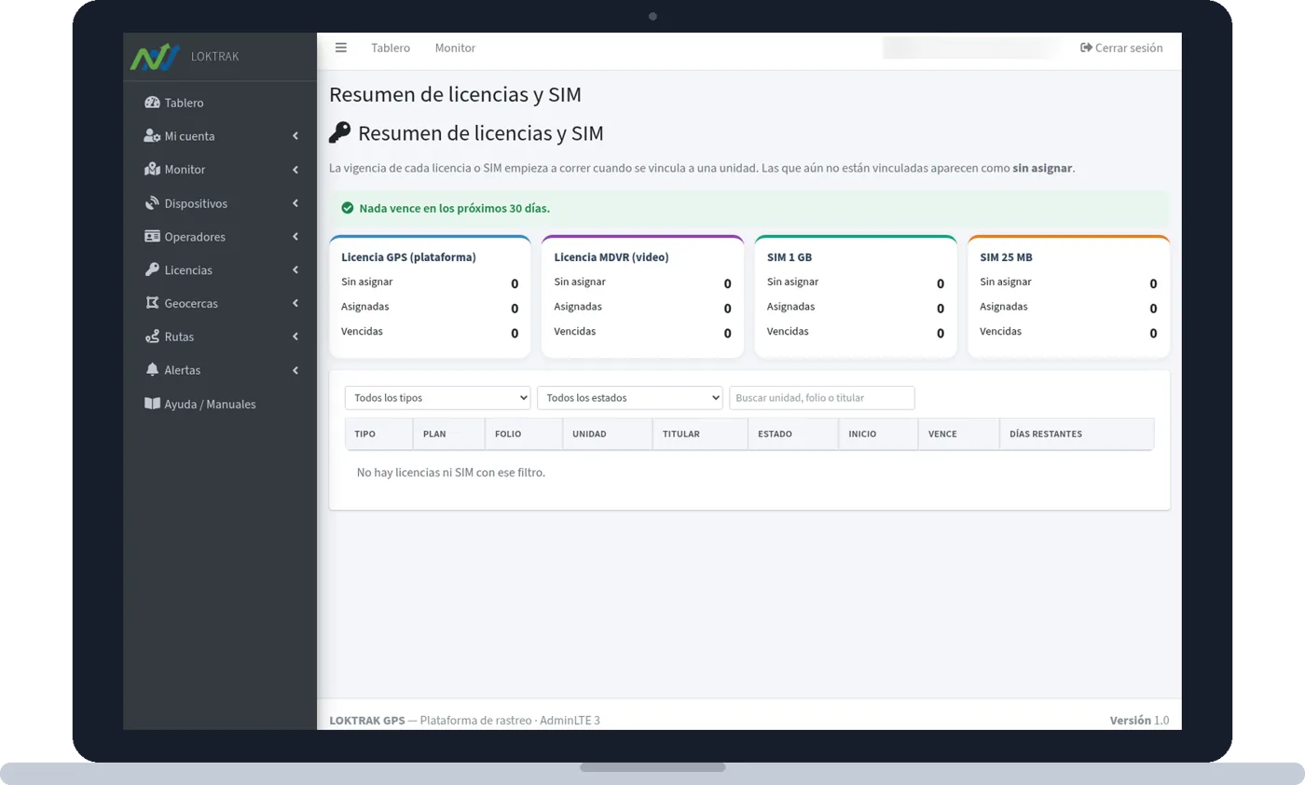
Task: Expand the Rutas submenu chevron
Action: point(295,337)
